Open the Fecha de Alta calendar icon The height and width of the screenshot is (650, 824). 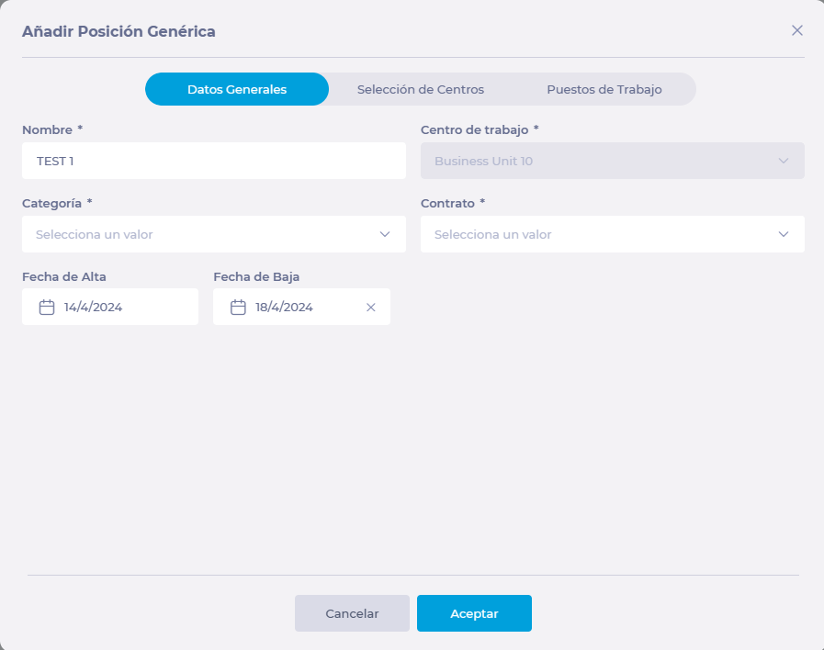click(47, 308)
